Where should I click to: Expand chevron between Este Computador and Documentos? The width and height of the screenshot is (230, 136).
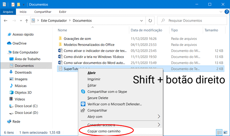70,20
